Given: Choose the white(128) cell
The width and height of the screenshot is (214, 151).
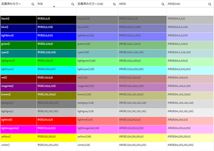Looking at the screenshot, I should (x=97, y=146).
